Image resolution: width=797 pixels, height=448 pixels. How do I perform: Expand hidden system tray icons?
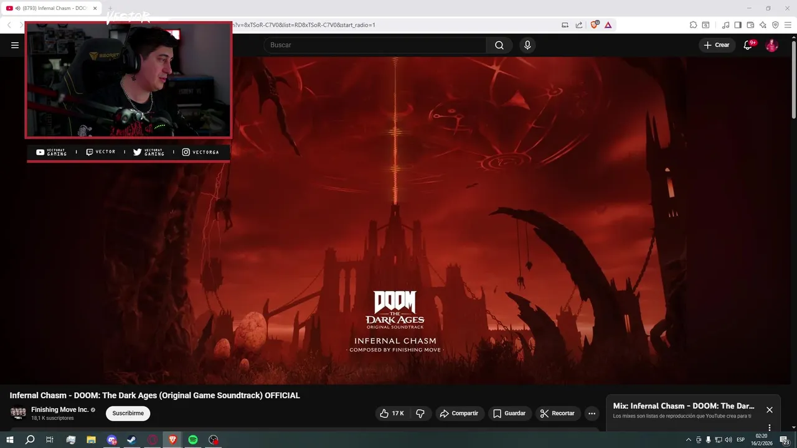click(688, 440)
